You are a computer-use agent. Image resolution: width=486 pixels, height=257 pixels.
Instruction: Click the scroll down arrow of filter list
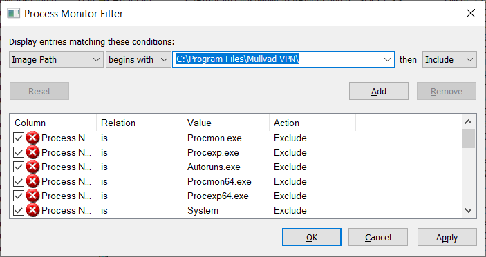[x=468, y=211]
